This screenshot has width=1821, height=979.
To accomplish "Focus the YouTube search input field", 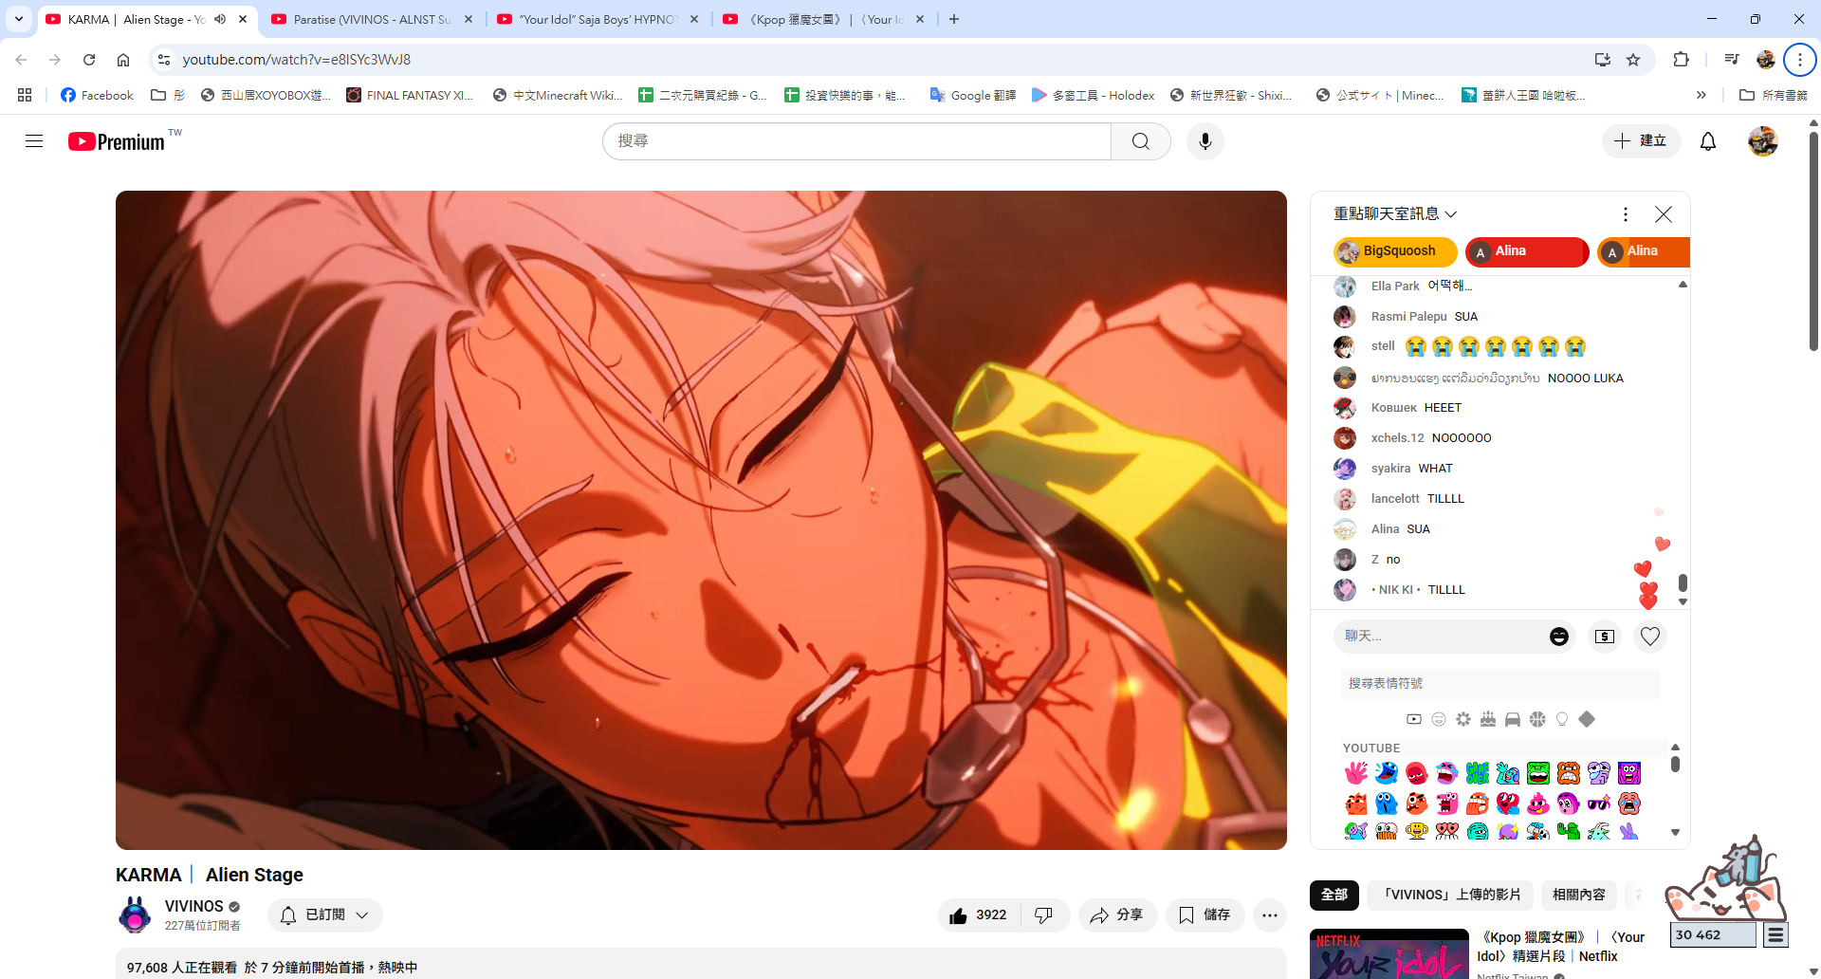I will click(857, 141).
